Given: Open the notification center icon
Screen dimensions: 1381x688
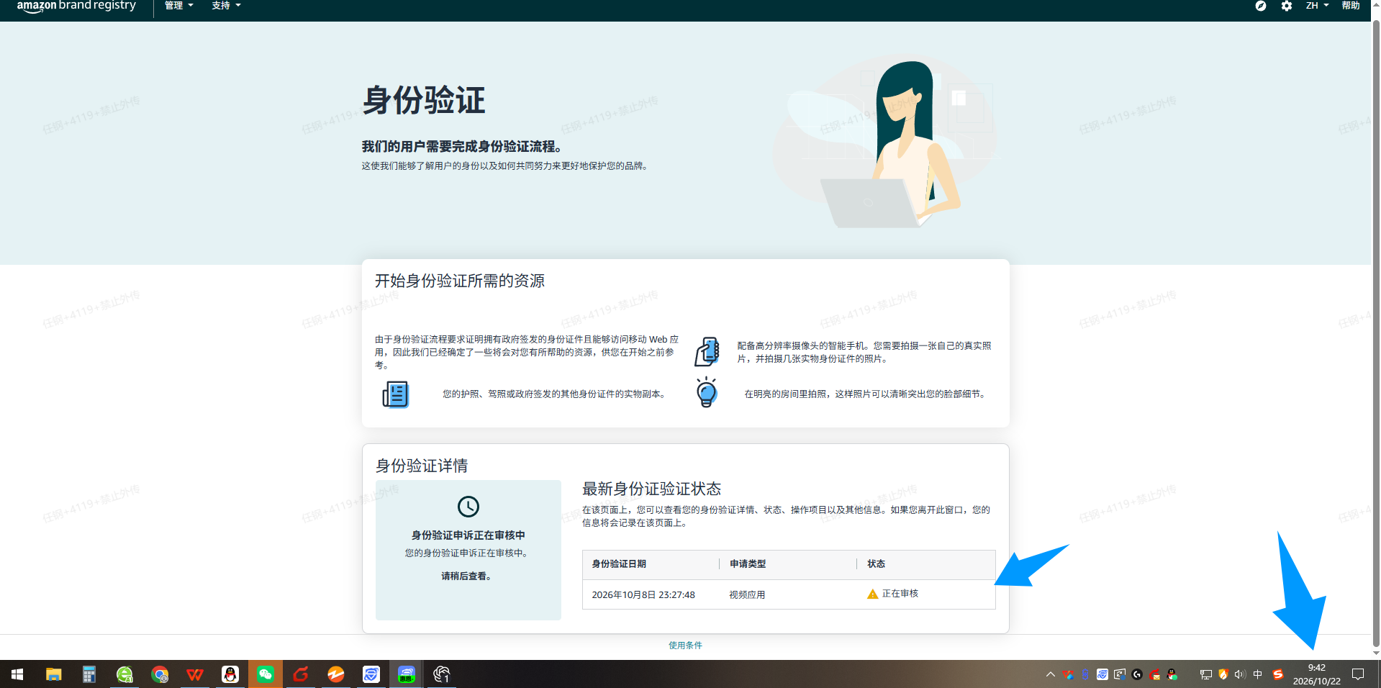Looking at the screenshot, I should pyautogui.click(x=1358, y=674).
